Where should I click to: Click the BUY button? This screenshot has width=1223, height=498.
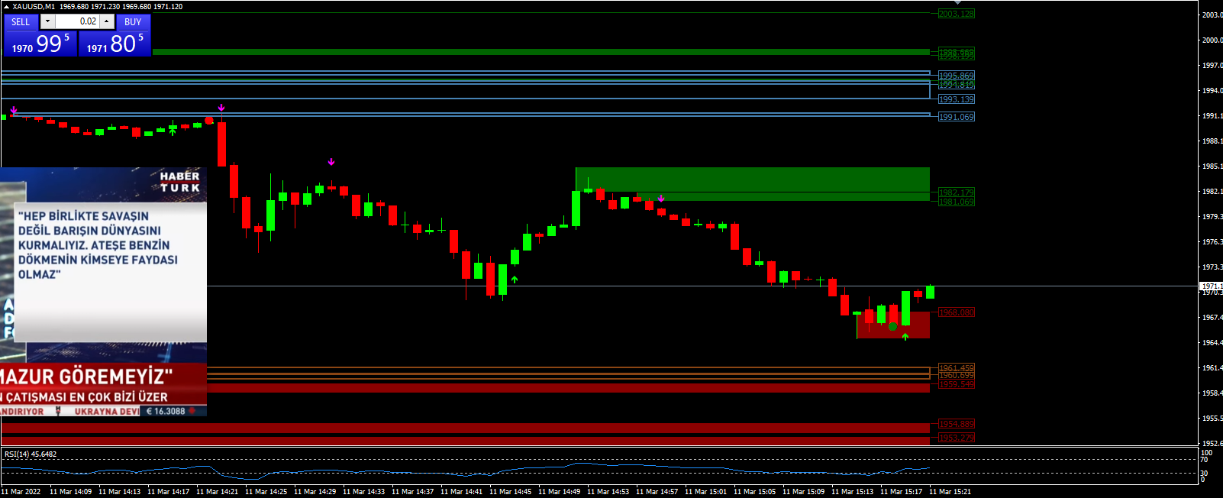133,21
